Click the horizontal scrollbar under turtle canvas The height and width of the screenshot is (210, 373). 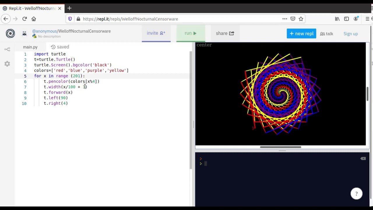click(x=280, y=147)
